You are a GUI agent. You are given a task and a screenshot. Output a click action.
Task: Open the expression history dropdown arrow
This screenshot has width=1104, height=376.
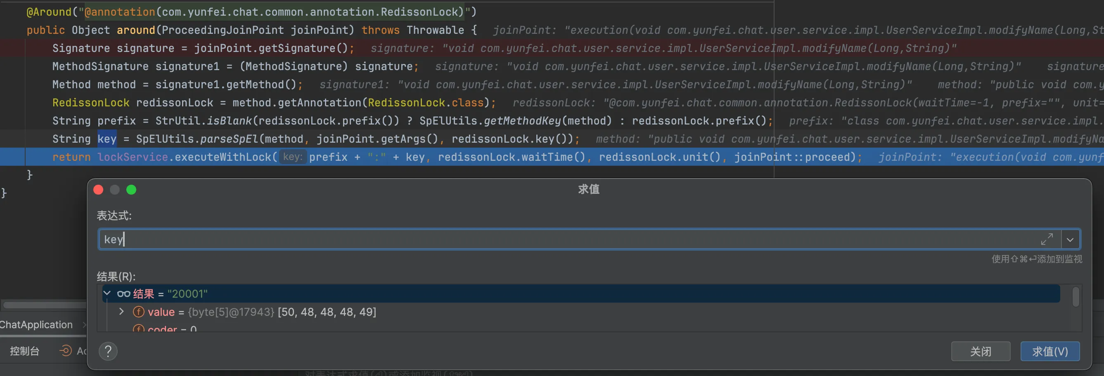(1070, 240)
